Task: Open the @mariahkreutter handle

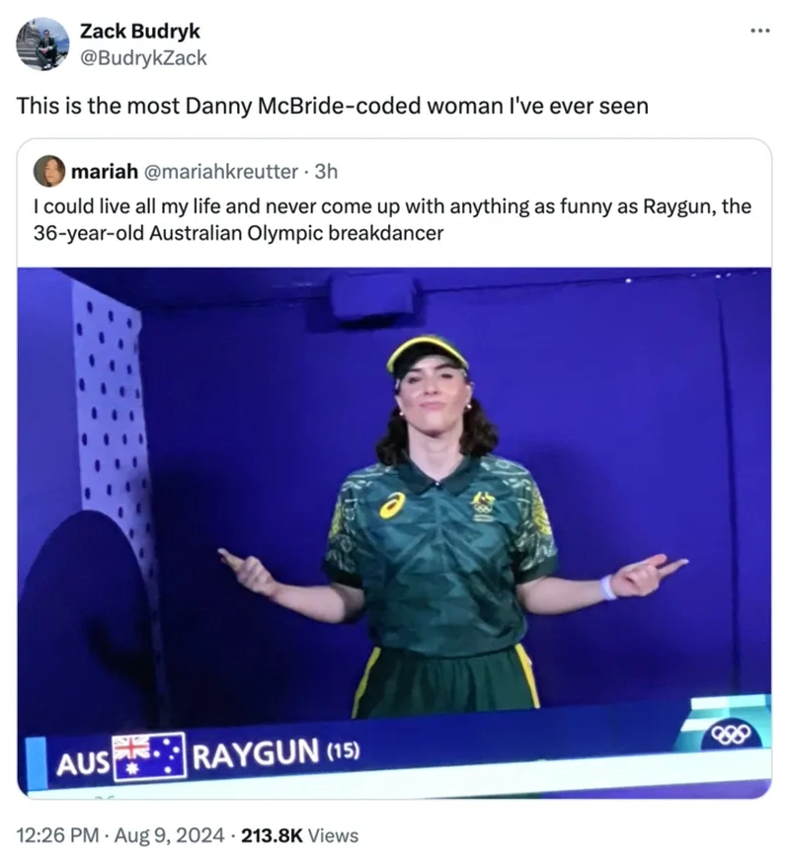Action: coord(221,172)
